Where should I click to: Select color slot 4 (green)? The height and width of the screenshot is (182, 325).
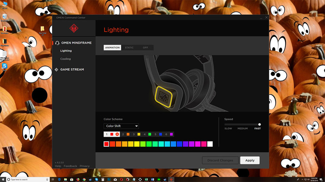pos(147,134)
